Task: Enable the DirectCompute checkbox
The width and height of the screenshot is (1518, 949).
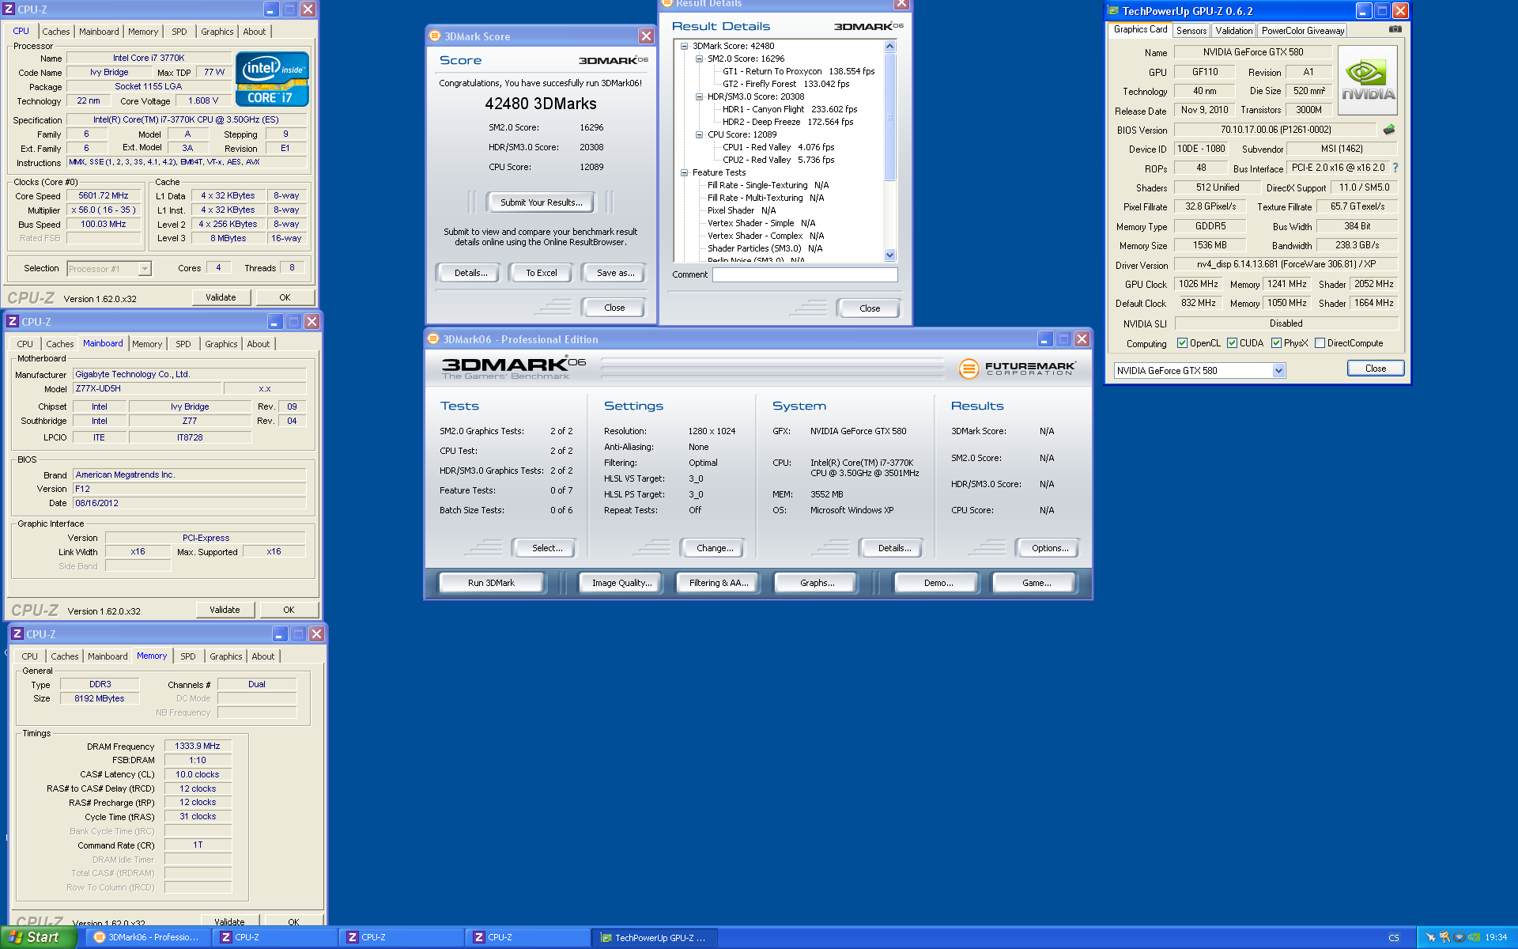Action: pyautogui.click(x=1320, y=343)
